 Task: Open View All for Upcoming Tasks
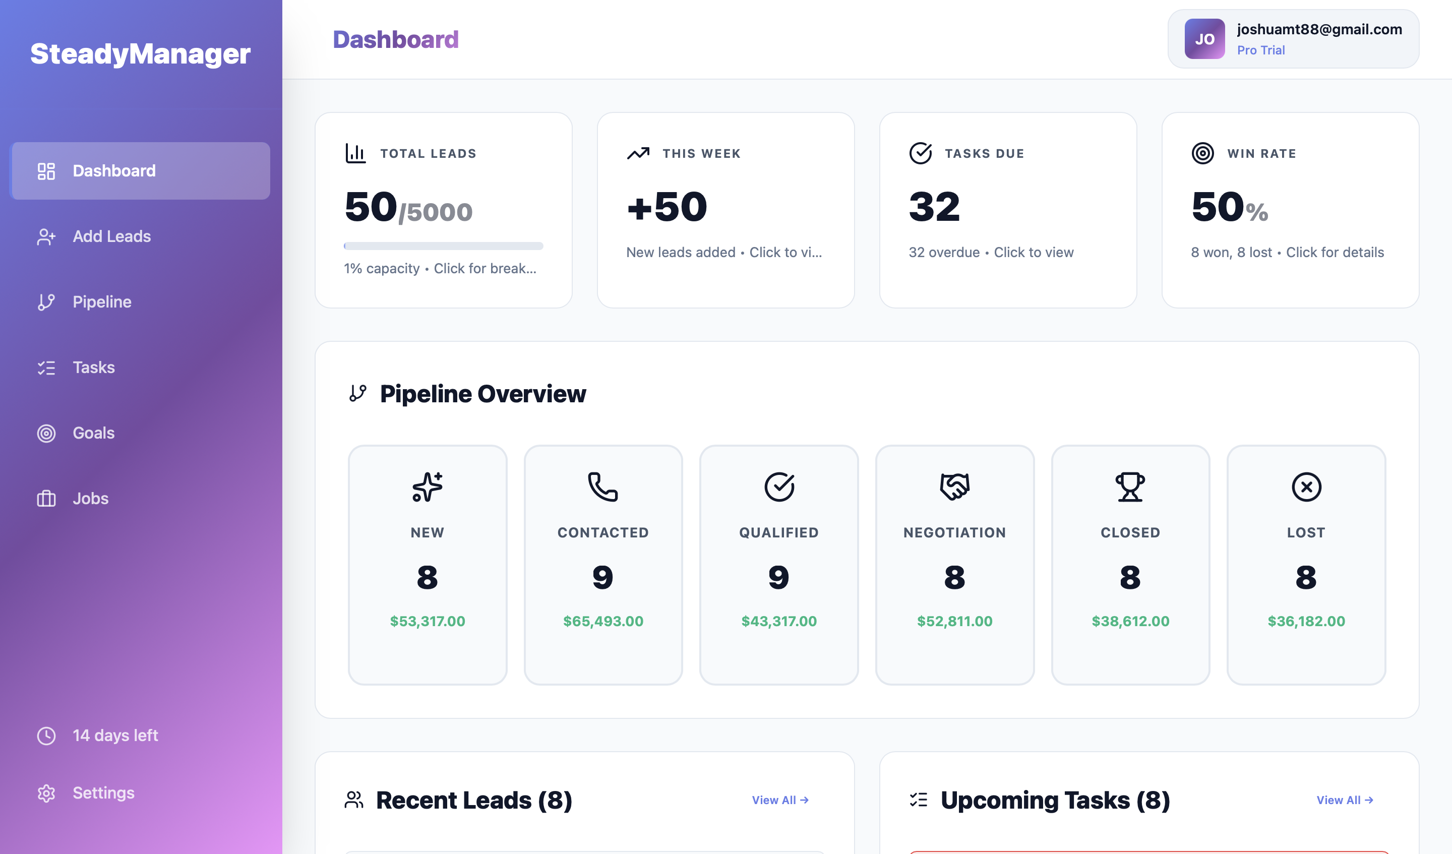pyautogui.click(x=1344, y=800)
